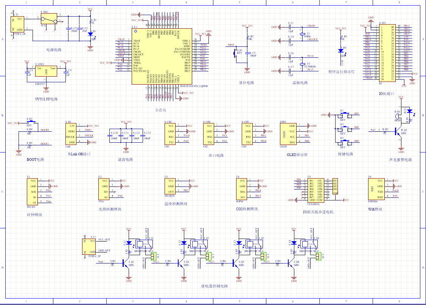Click the 'OLED显示屏' section label

tap(297, 155)
